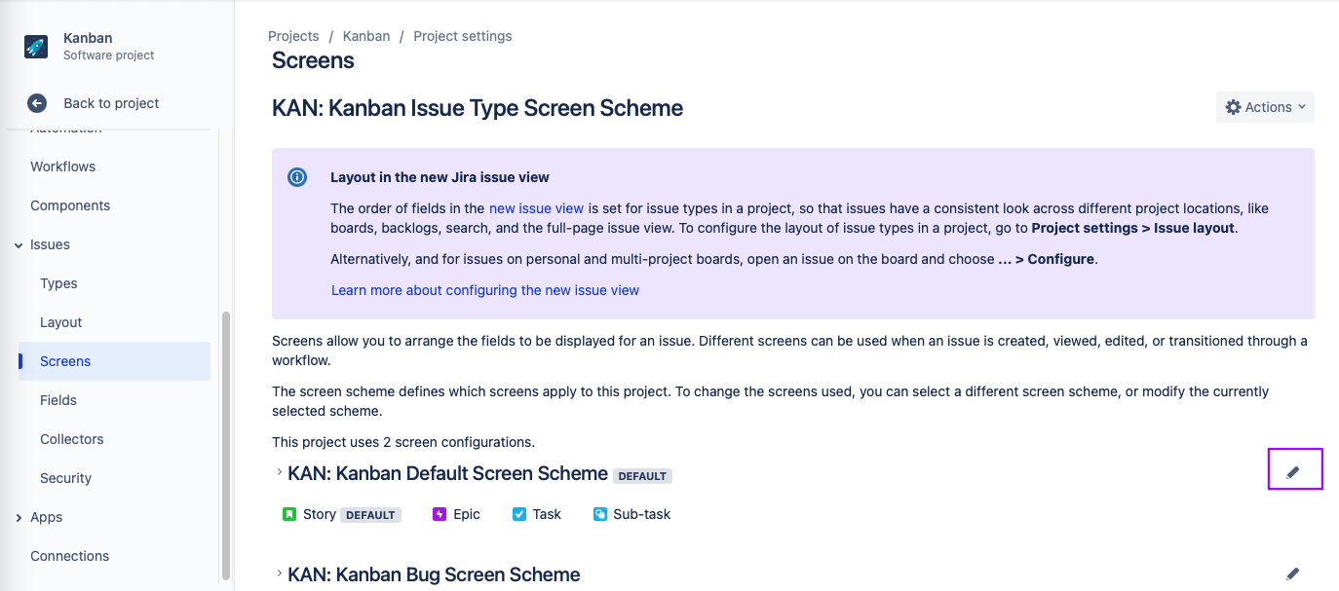The image size is (1339, 591).
Task: Click 'KAN: Kanban Issue Type Screen Scheme' title
Action: pos(478,108)
